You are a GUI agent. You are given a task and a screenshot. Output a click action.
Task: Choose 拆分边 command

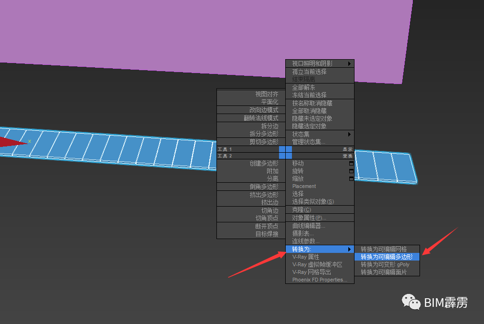click(251, 126)
